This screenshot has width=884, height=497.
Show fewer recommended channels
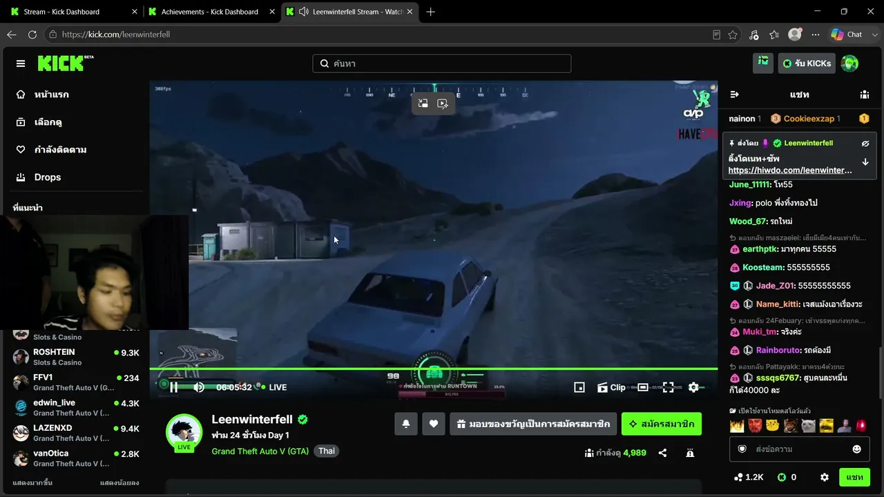119,483
